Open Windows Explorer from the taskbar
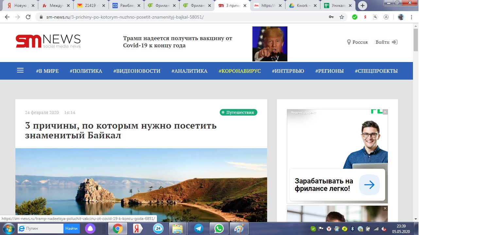This screenshot has height=235, width=497. click(x=178, y=228)
